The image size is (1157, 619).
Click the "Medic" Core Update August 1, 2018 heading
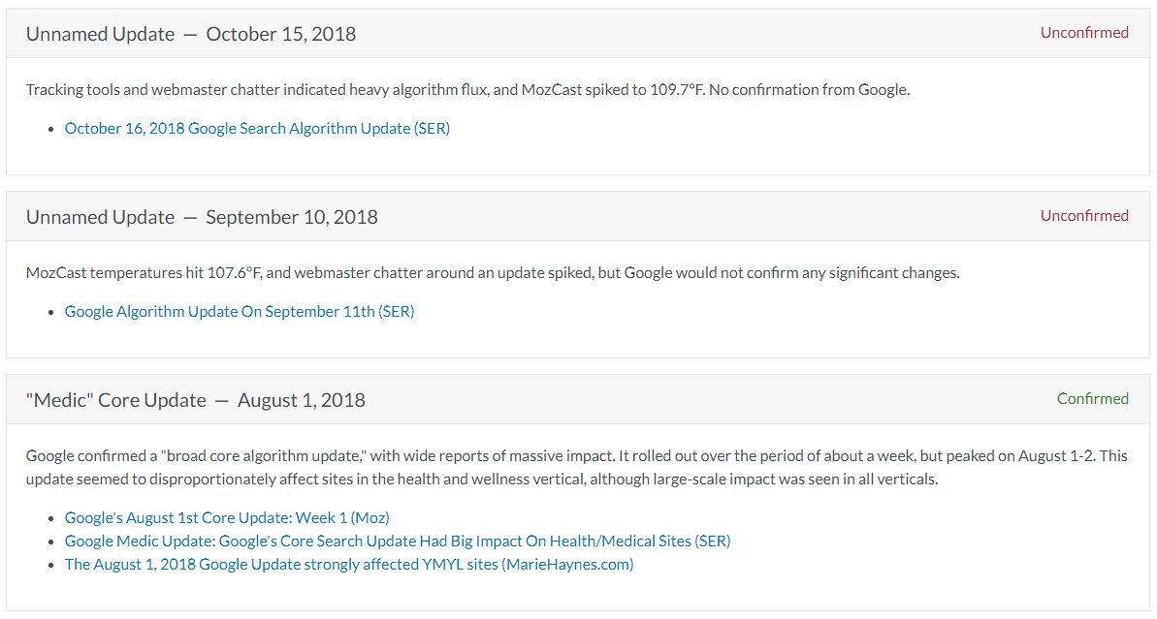(196, 400)
